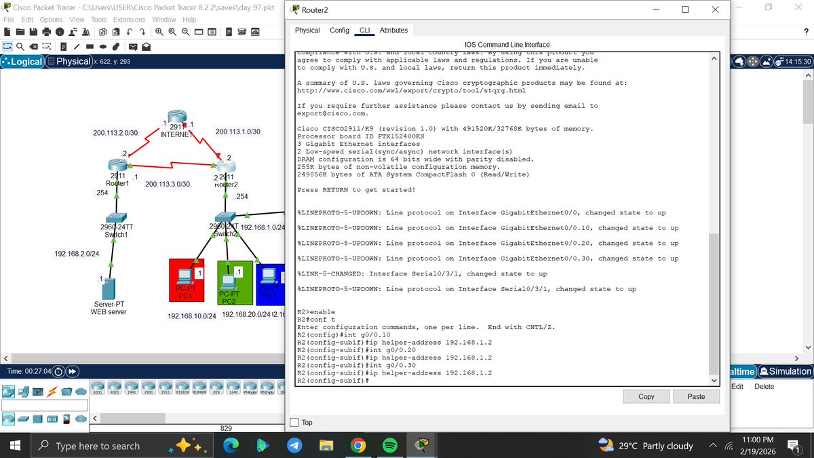Click Power Cycle Devices reset button
814x458 pixels.
point(58,372)
